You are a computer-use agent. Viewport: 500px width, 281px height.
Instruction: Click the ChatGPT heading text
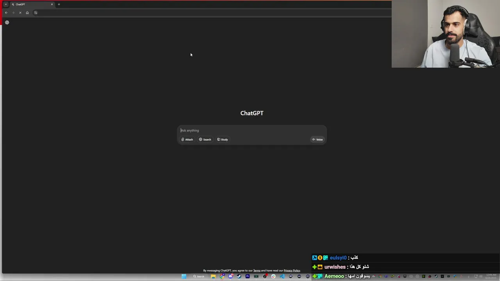(252, 113)
